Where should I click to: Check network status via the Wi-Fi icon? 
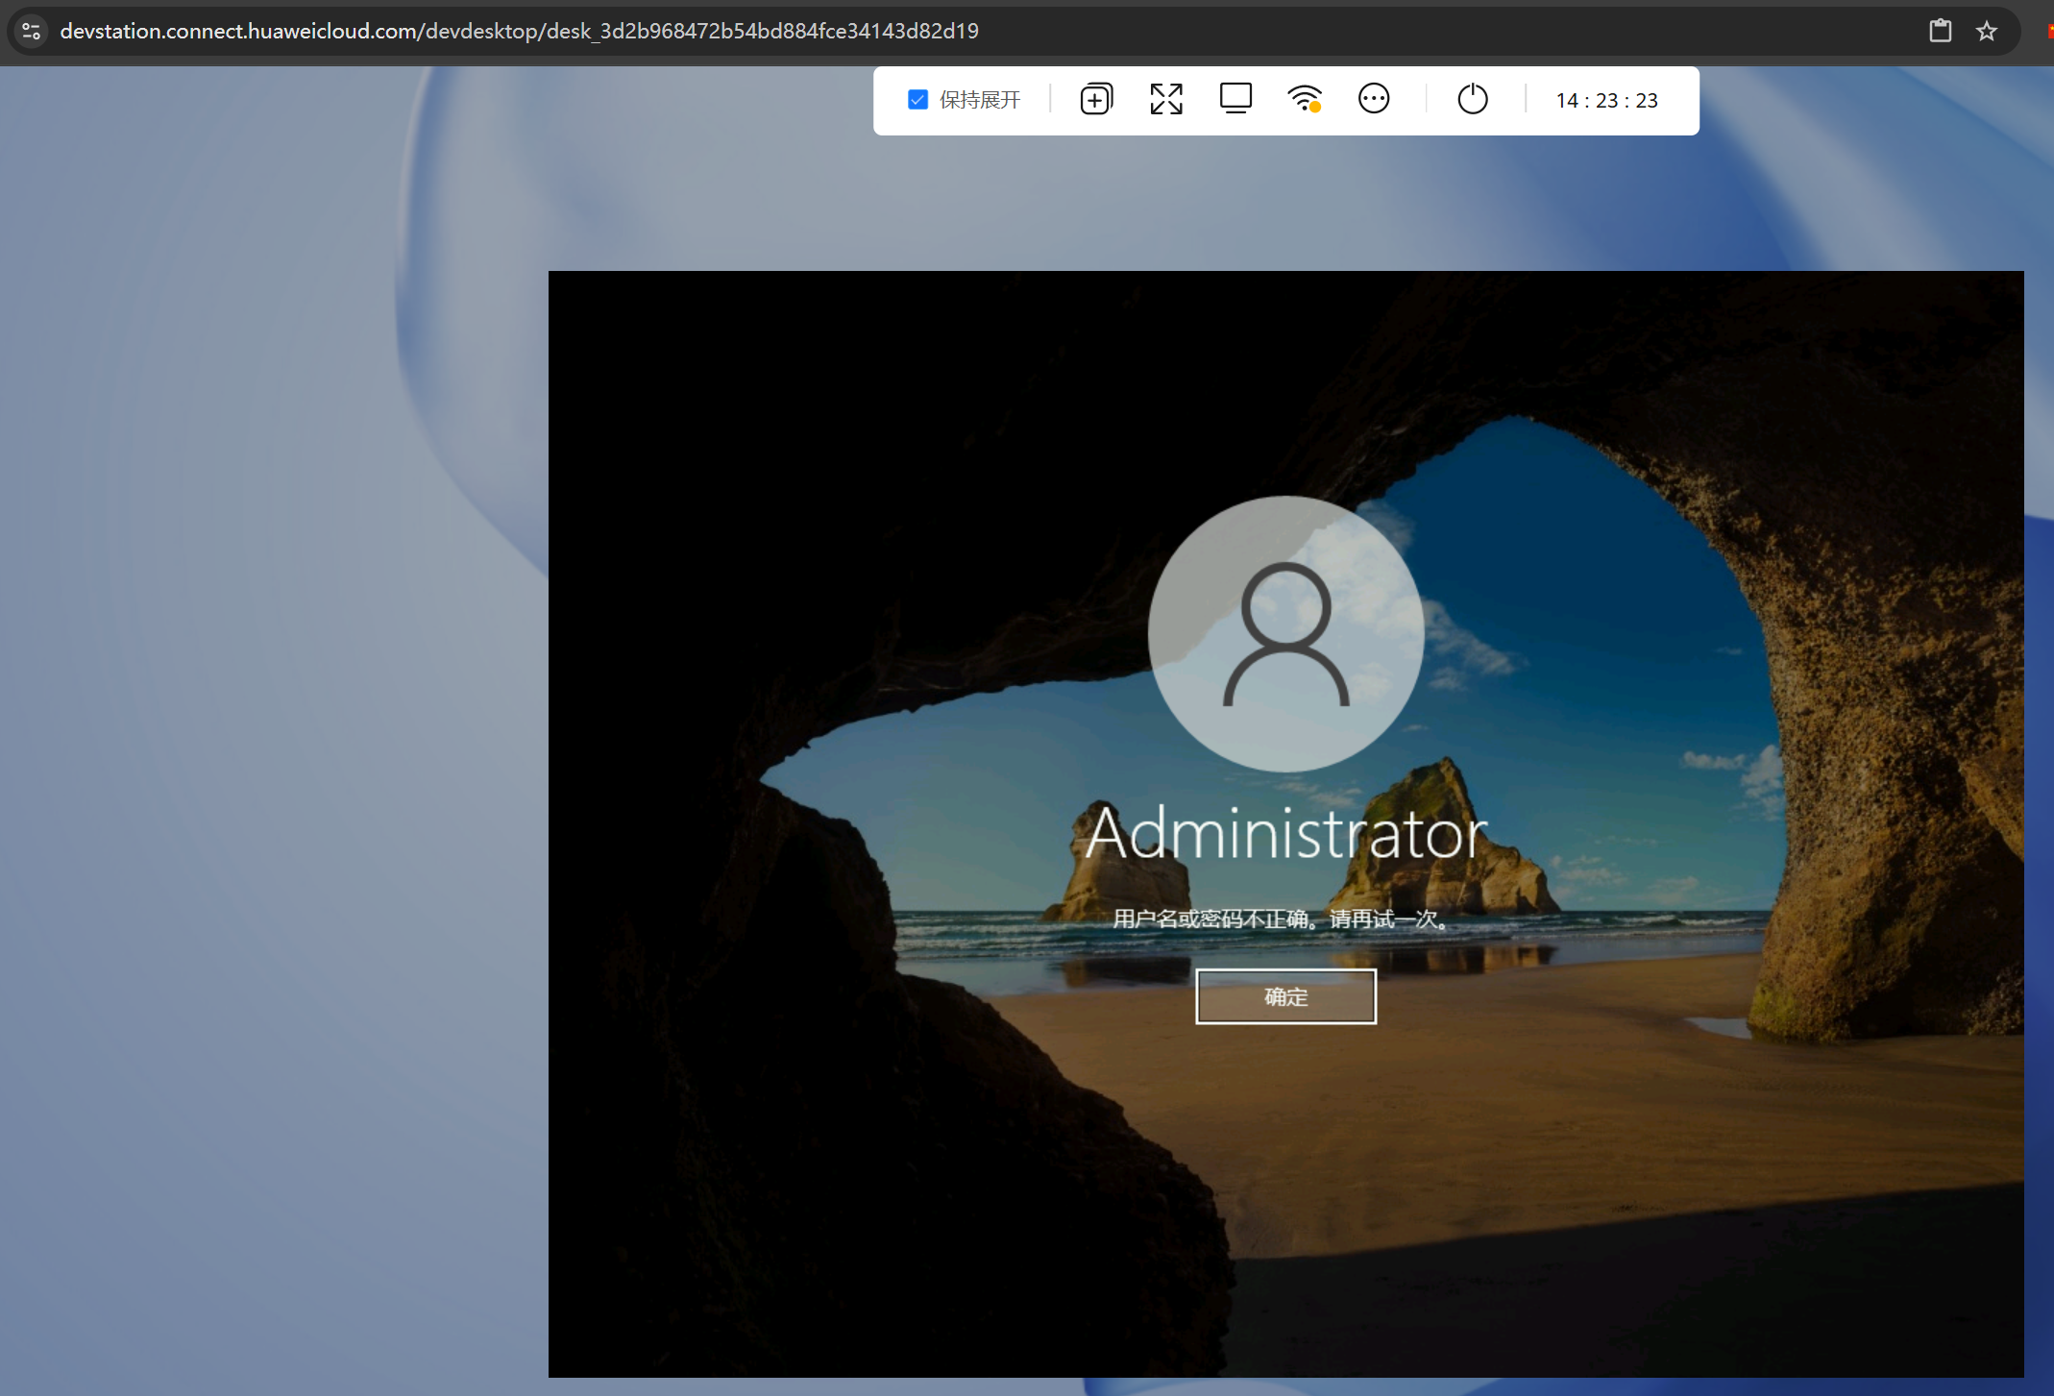[1304, 99]
